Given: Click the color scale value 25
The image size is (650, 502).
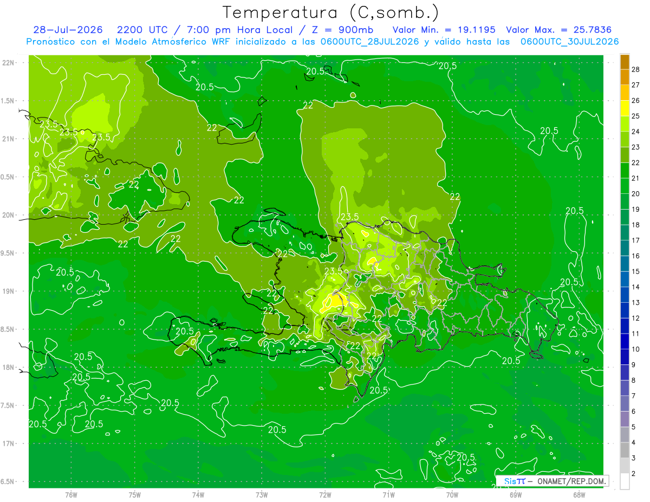Looking at the screenshot, I should [636, 116].
